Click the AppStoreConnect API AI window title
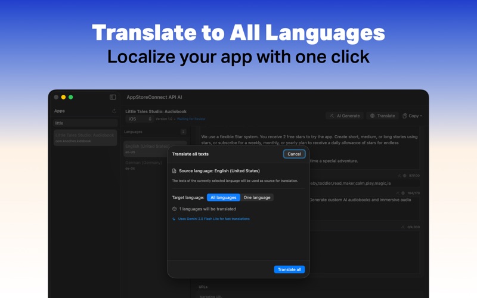This screenshot has height=298, width=477. [x=154, y=97]
